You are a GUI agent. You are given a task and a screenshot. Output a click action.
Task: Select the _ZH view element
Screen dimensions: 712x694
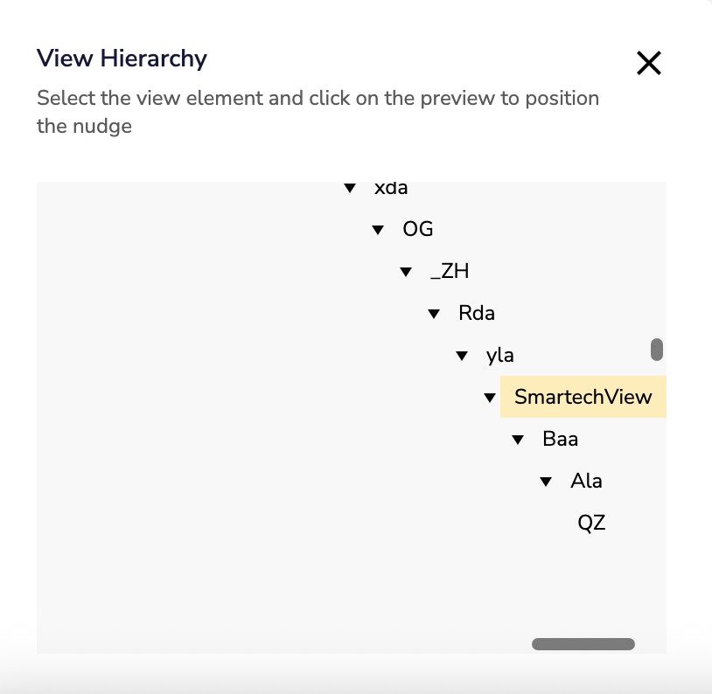pos(450,271)
